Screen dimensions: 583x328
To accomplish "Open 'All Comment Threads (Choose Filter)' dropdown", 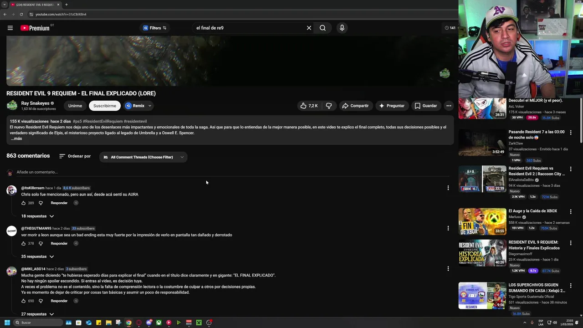I will tap(143, 157).
